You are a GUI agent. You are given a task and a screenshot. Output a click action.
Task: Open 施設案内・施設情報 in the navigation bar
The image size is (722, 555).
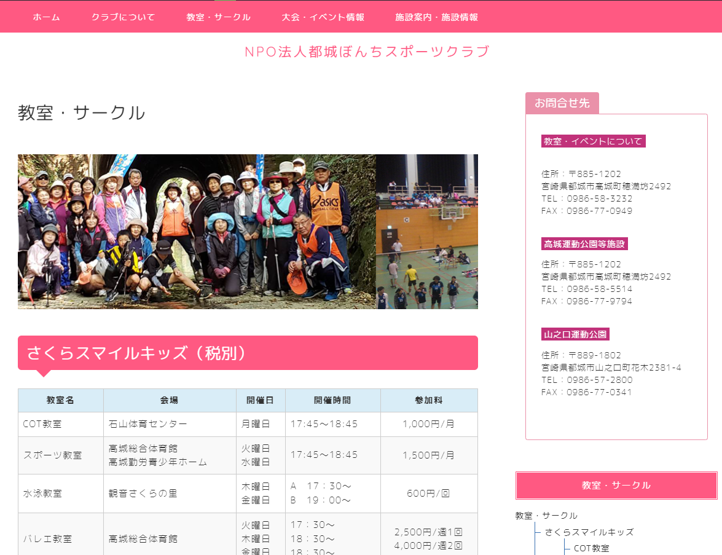pos(436,17)
